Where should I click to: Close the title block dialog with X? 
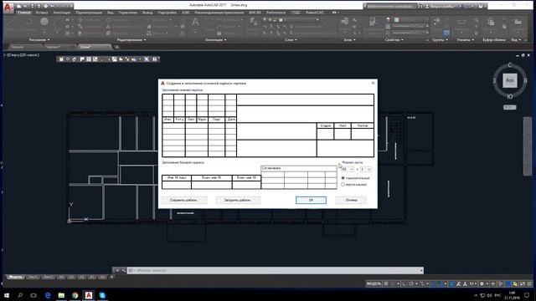373,83
